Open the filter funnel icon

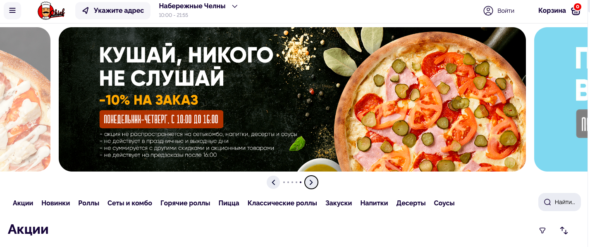[542, 231]
